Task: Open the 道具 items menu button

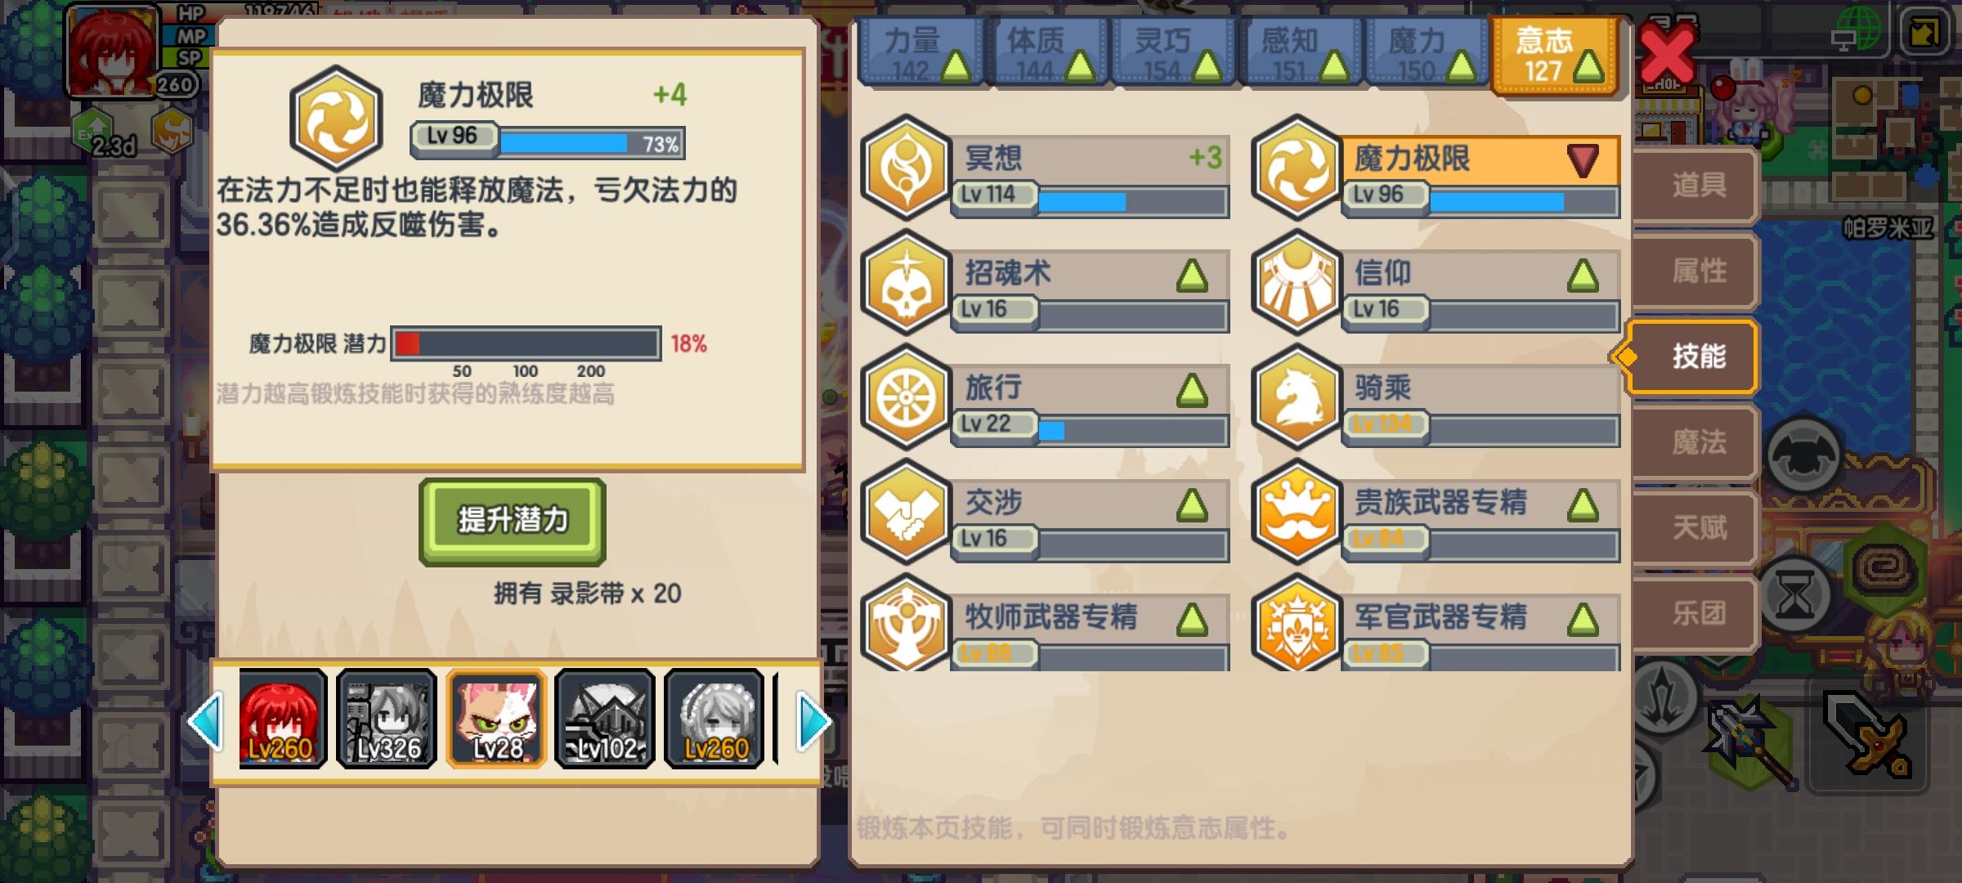Action: click(1697, 186)
